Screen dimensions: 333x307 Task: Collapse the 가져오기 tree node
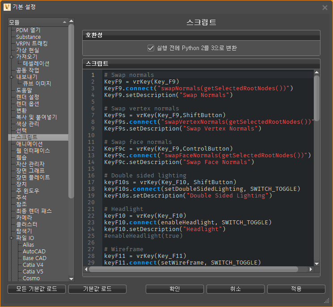(x=11, y=57)
